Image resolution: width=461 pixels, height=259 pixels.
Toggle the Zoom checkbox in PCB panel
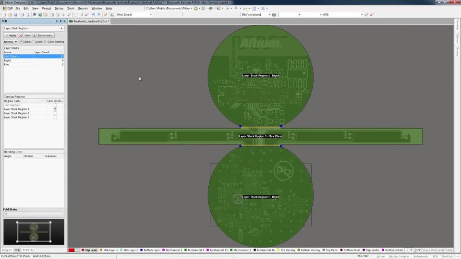coord(33,42)
